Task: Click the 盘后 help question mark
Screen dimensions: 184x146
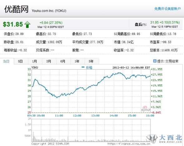Action: pyautogui.click(x=144, y=25)
